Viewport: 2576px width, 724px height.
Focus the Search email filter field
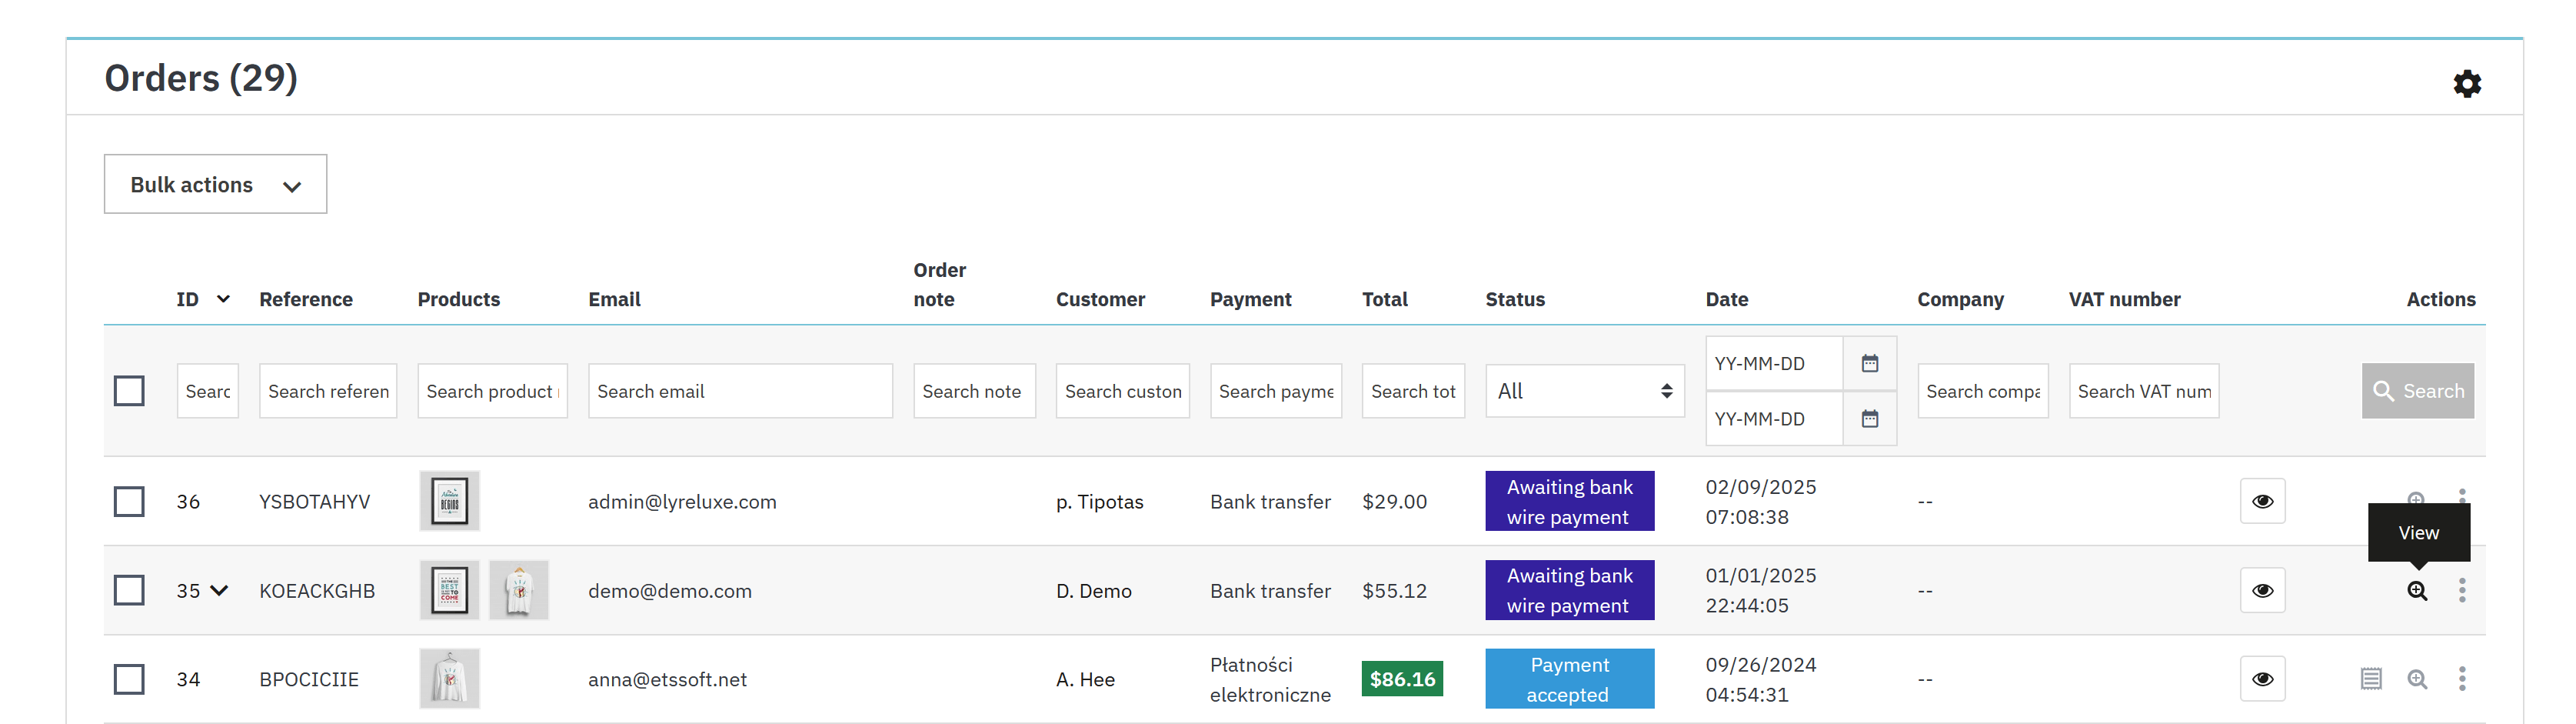[740, 391]
